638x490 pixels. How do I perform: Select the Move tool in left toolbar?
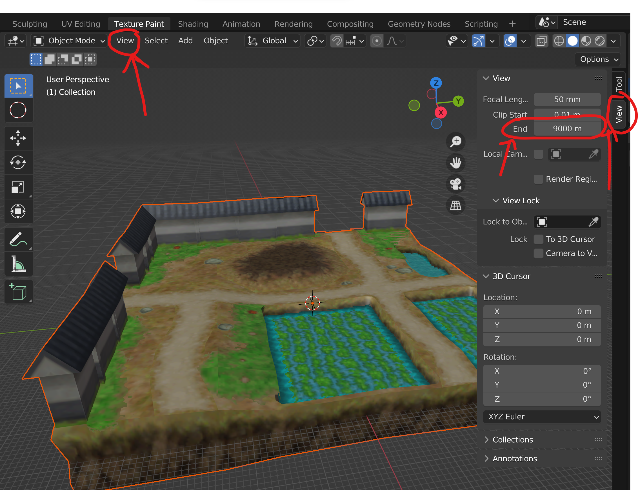point(18,138)
